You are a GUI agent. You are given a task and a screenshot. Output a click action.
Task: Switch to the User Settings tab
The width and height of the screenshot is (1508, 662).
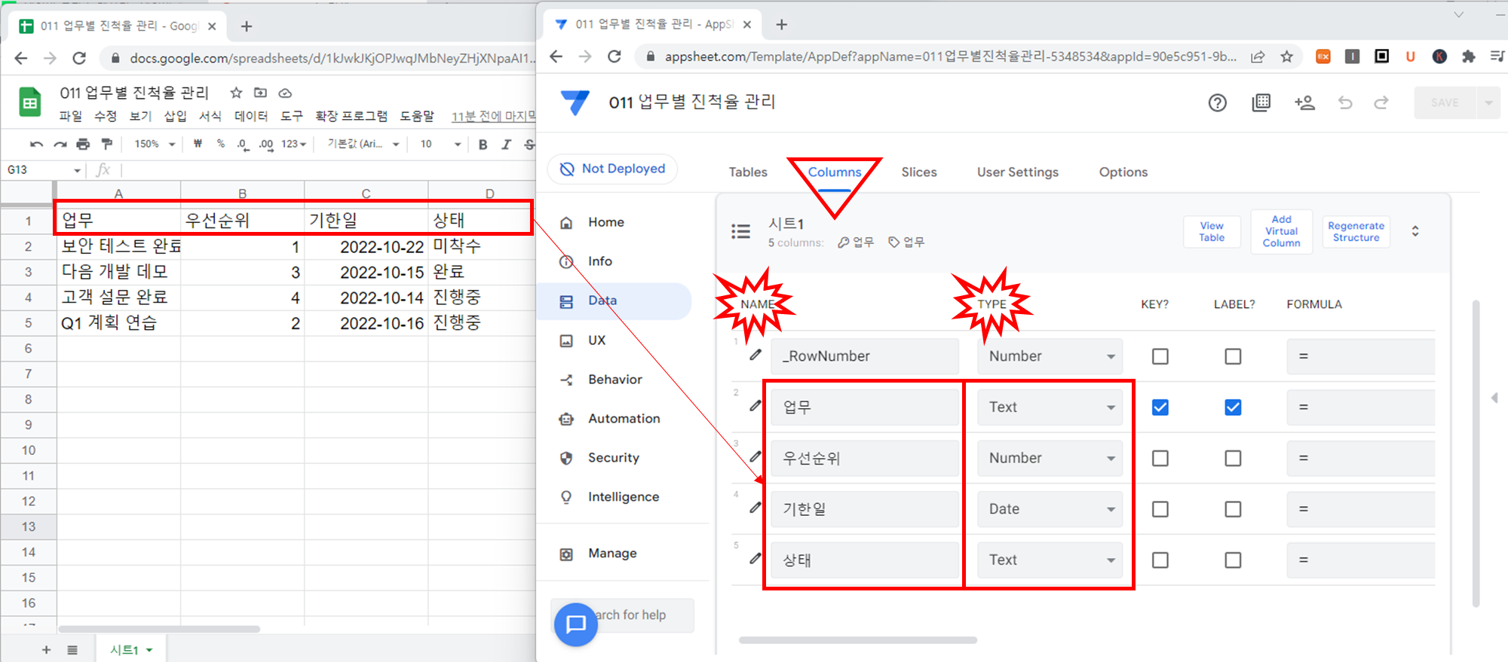pyautogui.click(x=1018, y=172)
